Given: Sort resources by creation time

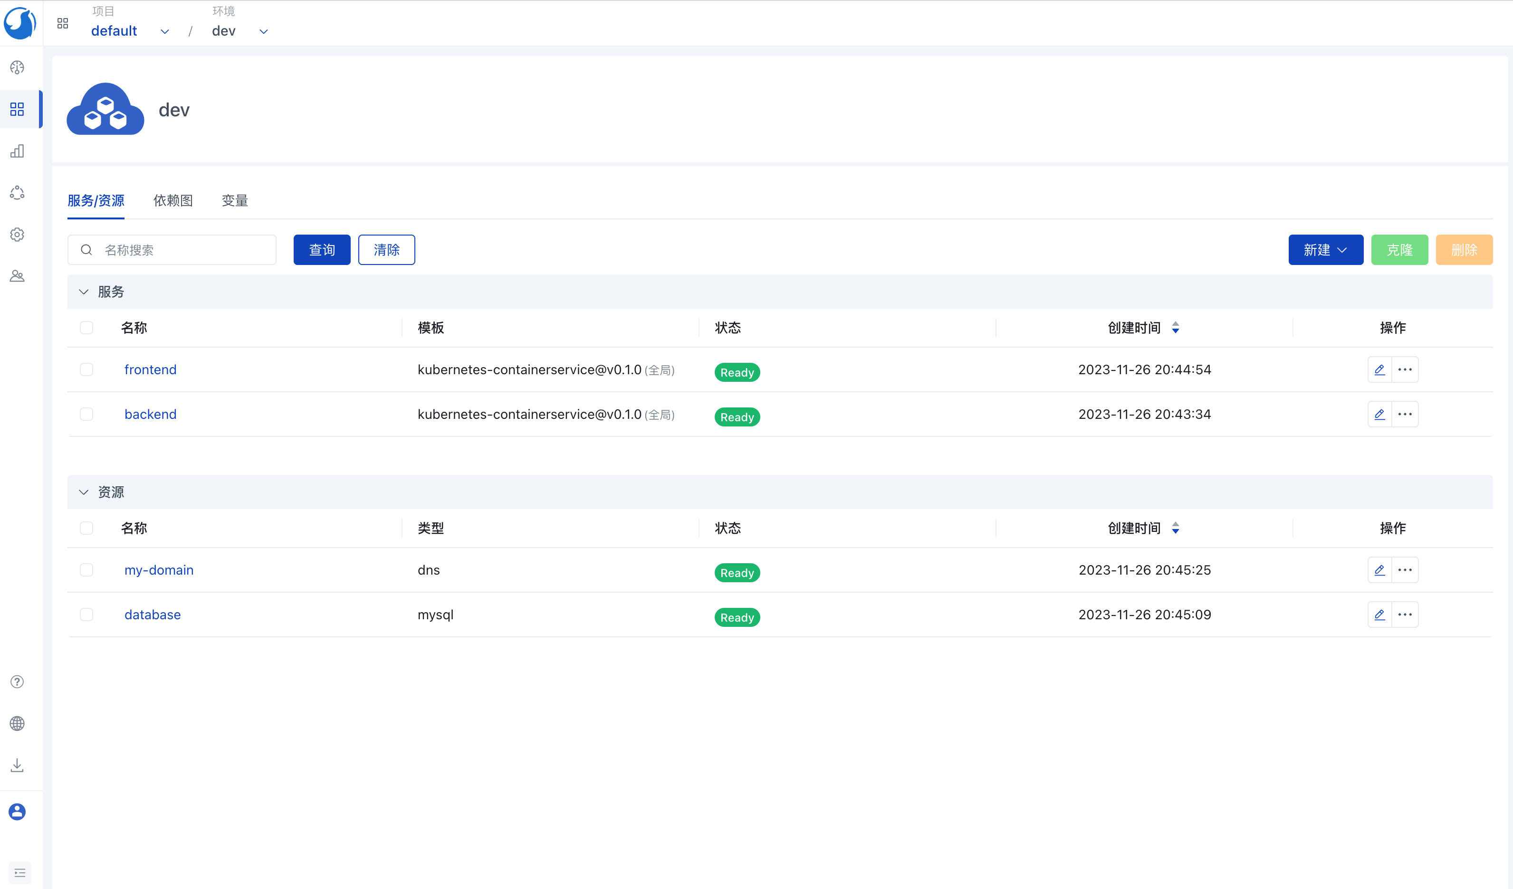Looking at the screenshot, I should (1176, 528).
